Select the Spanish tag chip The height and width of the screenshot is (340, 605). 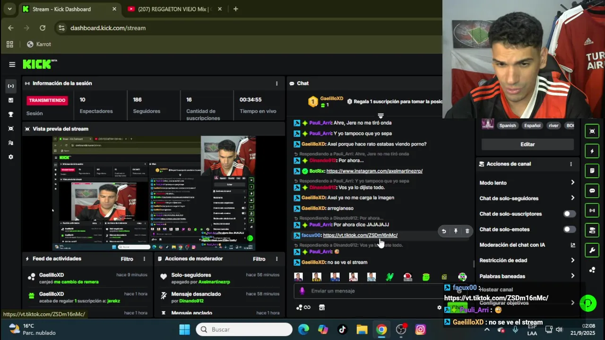508,126
